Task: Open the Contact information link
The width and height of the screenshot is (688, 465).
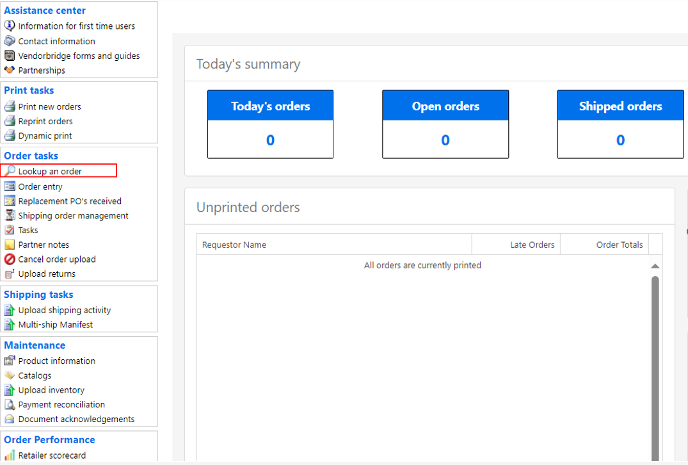Action: [x=56, y=41]
